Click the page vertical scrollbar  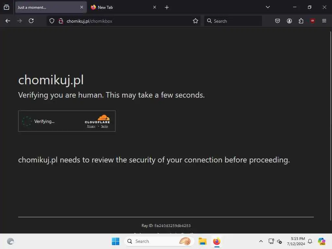(x=330, y=126)
